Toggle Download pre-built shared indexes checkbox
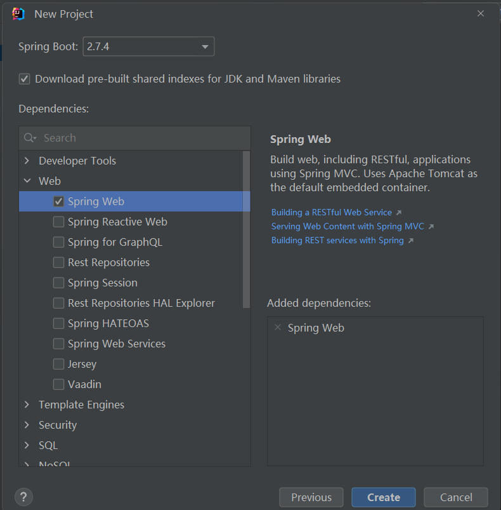The image size is (501, 510). (x=24, y=79)
